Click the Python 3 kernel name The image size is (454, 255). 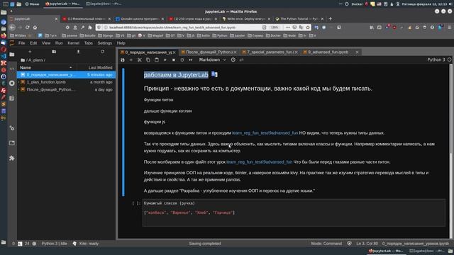tap(436, 59)
